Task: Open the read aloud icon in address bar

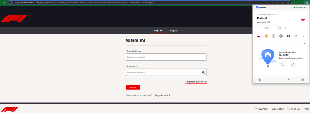Action: [x=282, y=2]
